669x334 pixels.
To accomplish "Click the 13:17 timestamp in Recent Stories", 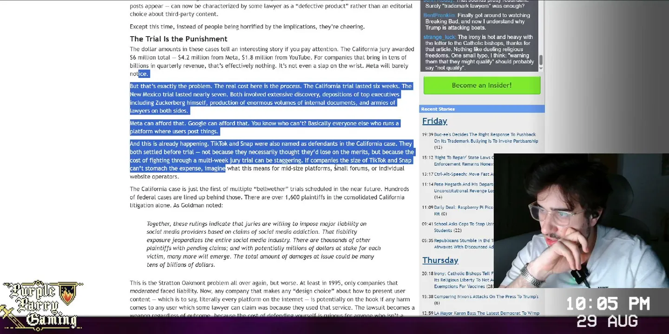I will click(x=427, y=174).
